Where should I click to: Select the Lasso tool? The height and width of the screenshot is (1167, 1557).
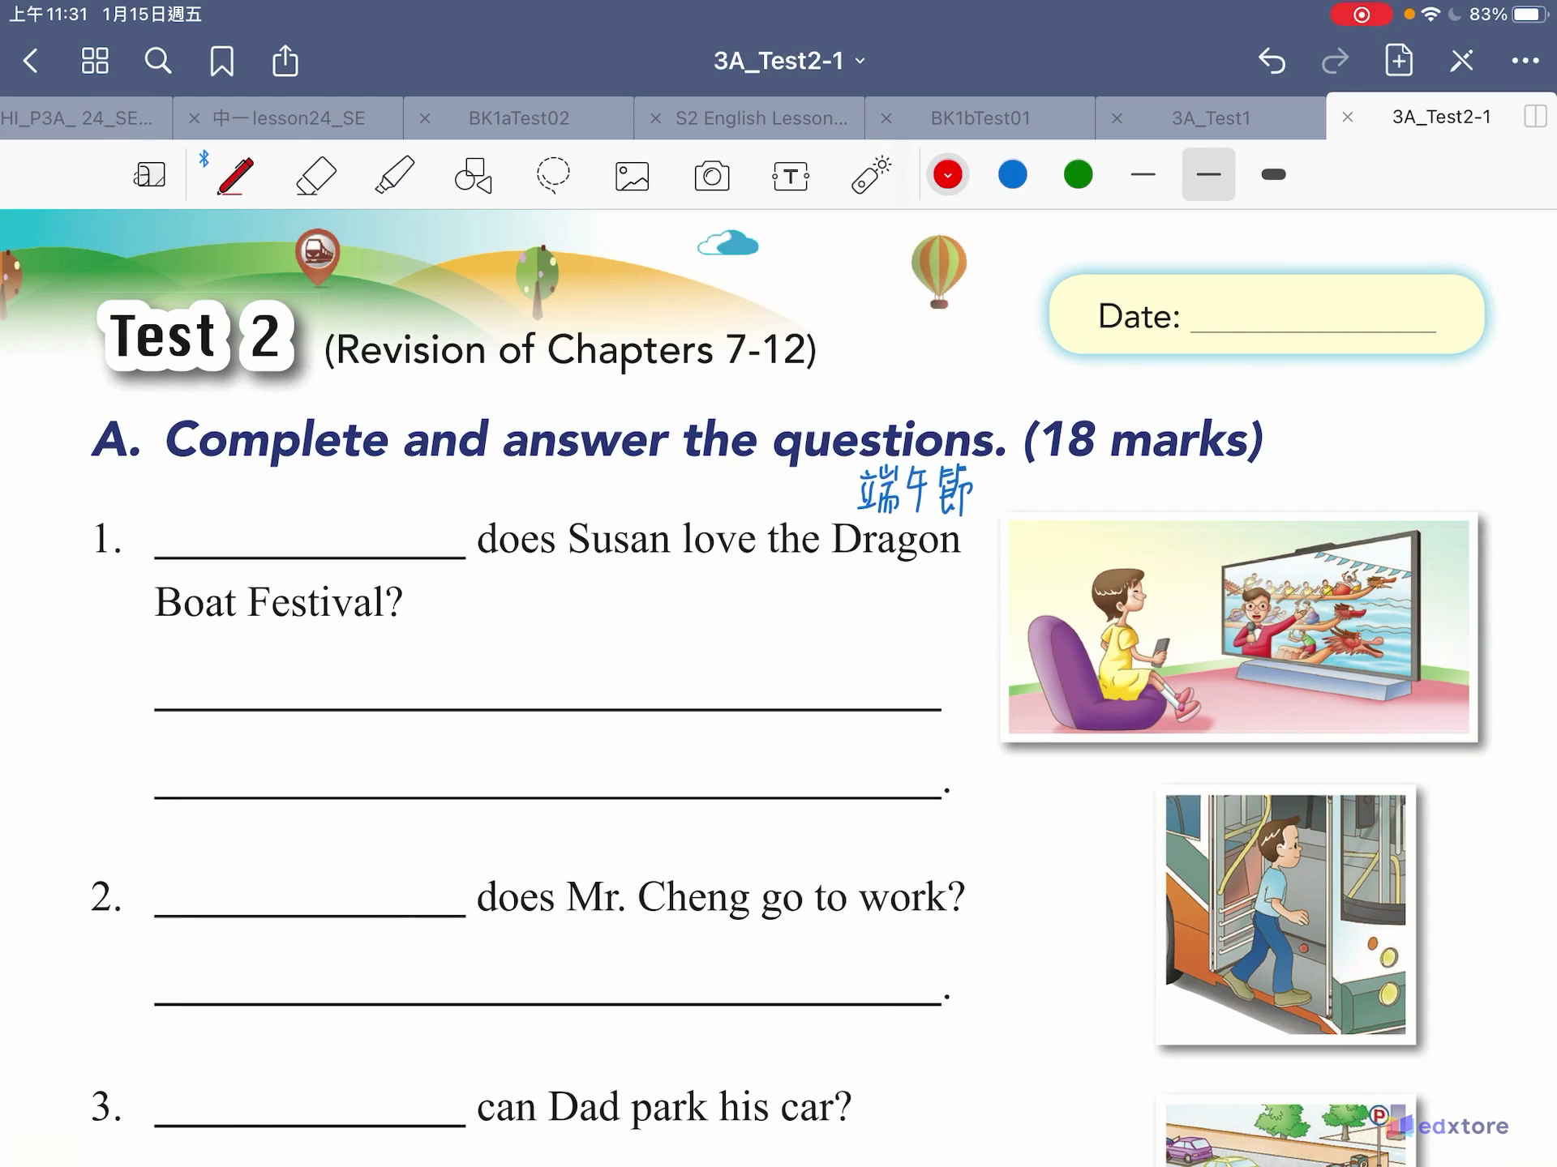(553, 175)
